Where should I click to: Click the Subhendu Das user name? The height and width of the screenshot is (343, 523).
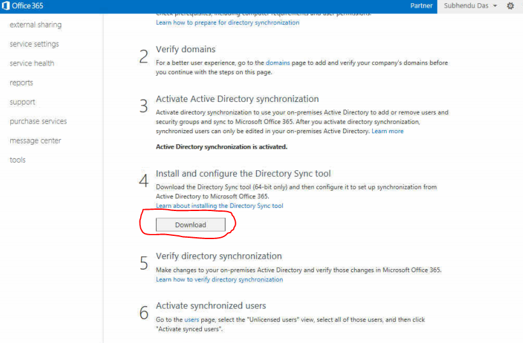466,6
